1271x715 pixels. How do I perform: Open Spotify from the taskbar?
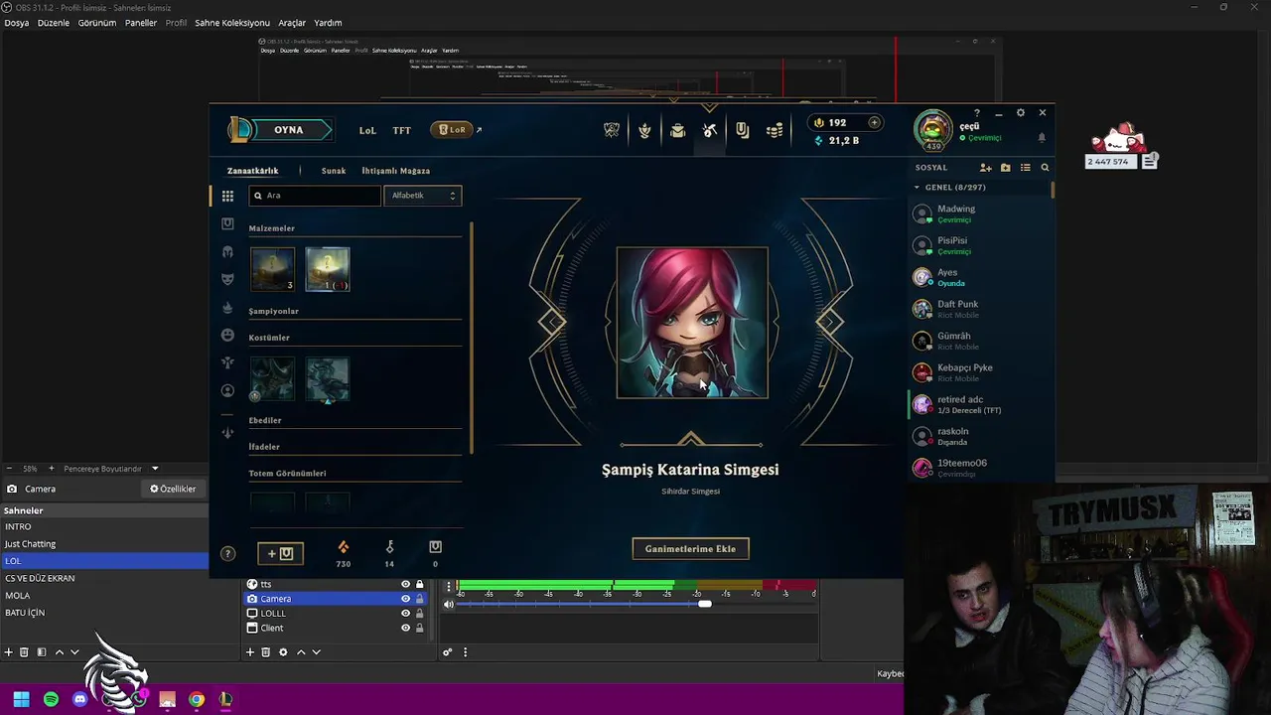tap(51, 699)
